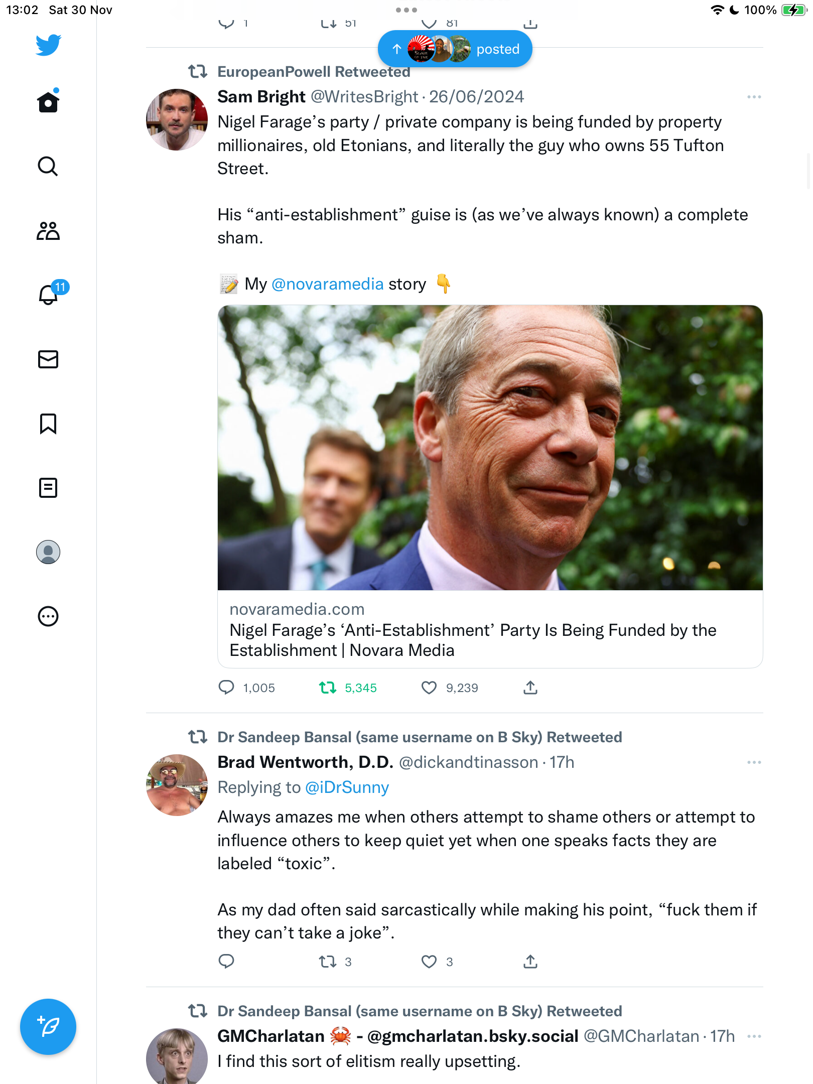Screen dimensions: 813x1084
Task: Open options menu on Sam Bright's tweet
Action: point(754,97)
